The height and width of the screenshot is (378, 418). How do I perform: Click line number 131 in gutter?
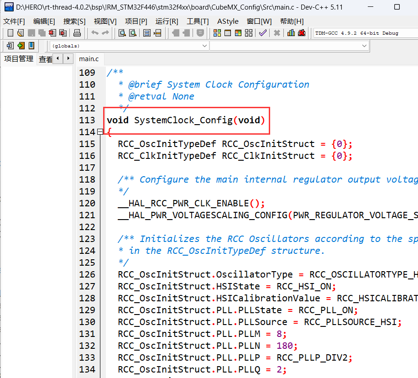click(87, 334)
